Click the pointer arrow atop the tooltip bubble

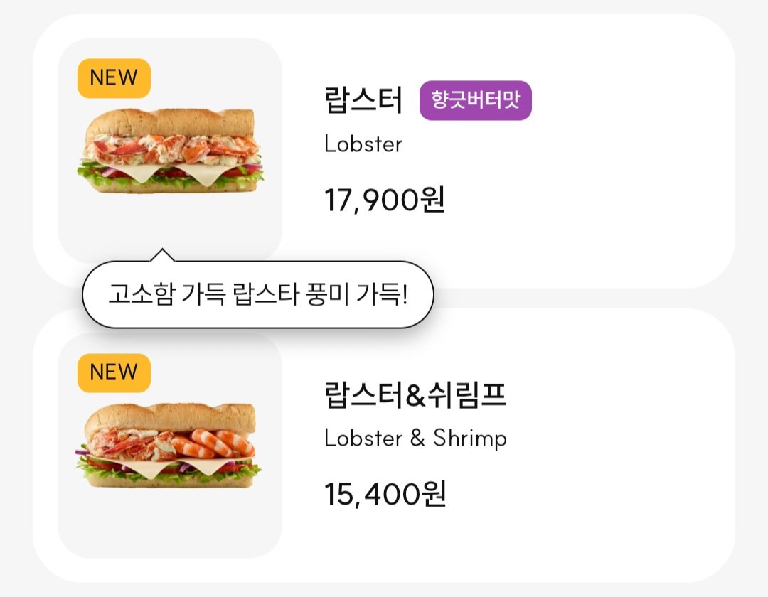coord(162,255)
